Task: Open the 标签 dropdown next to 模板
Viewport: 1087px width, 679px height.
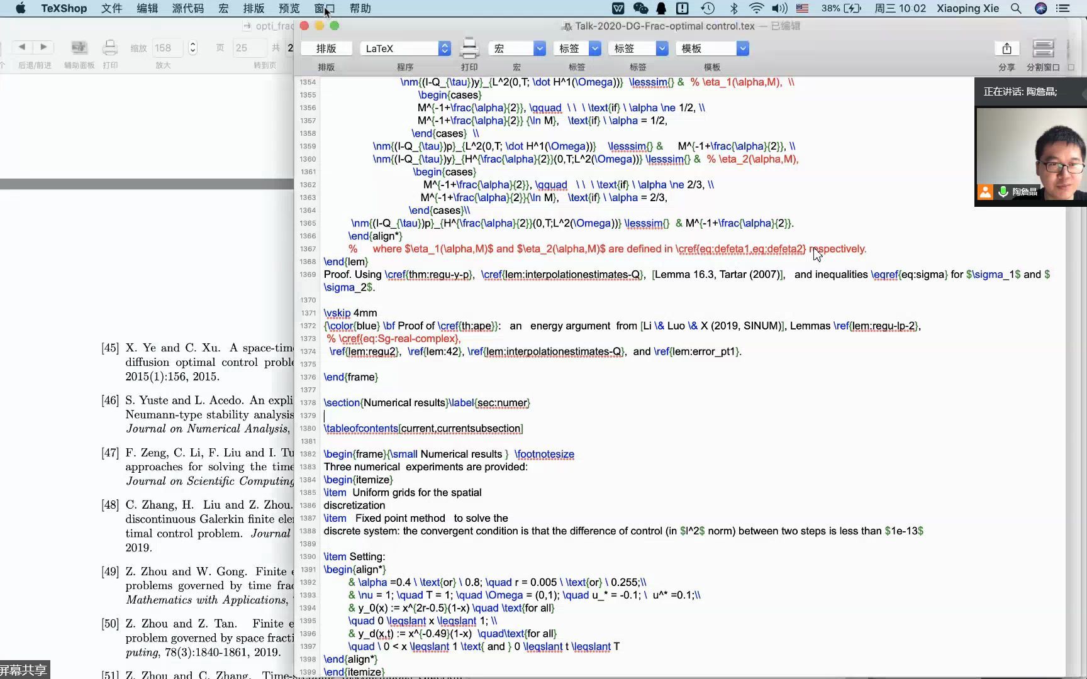Action: tap(637, 48)
